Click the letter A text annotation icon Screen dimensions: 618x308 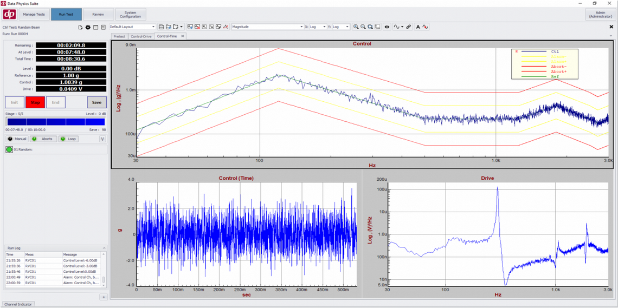(418, 27)
